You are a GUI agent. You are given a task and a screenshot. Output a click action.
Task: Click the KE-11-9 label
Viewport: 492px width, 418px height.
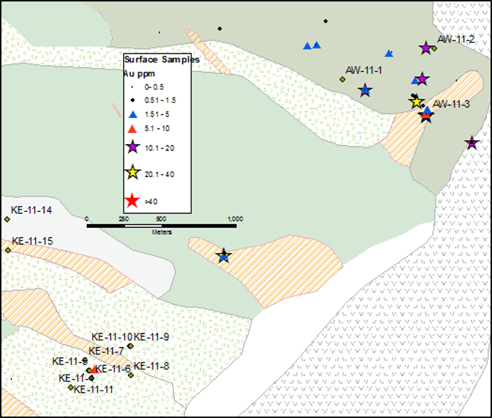[152, 337]
